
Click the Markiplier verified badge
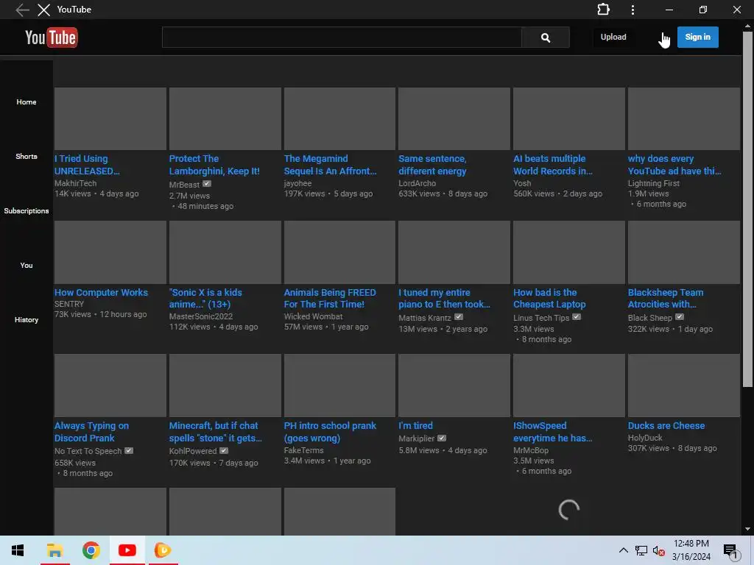(442, 438)
